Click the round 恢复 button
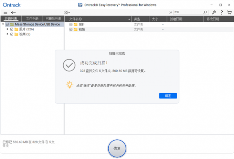 click(x=117, y=148)
